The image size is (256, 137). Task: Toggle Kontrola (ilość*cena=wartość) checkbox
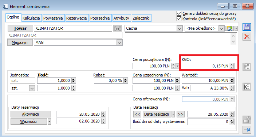click(179, 19)
